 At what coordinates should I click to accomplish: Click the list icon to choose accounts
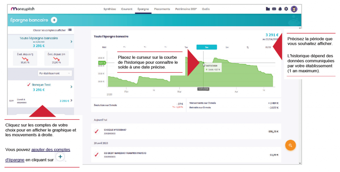[x=70, y=30]
